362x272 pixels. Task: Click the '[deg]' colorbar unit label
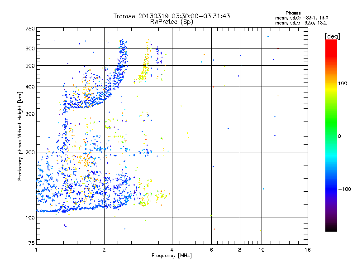point(332,37)
